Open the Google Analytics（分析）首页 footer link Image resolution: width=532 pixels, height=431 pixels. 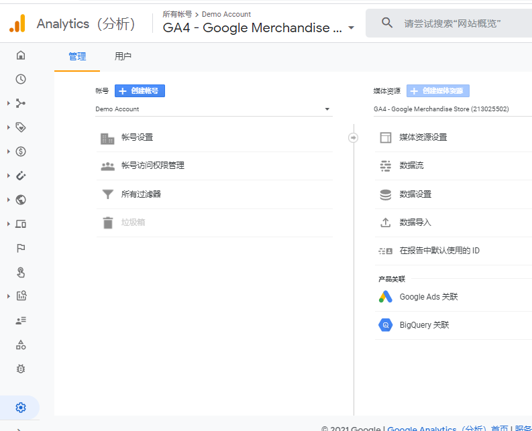(448, 428)
